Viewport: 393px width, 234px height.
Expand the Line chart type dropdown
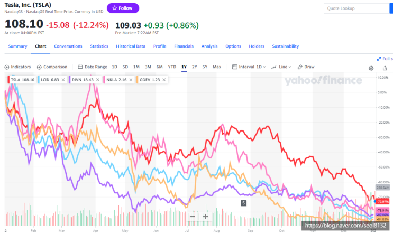281,67
